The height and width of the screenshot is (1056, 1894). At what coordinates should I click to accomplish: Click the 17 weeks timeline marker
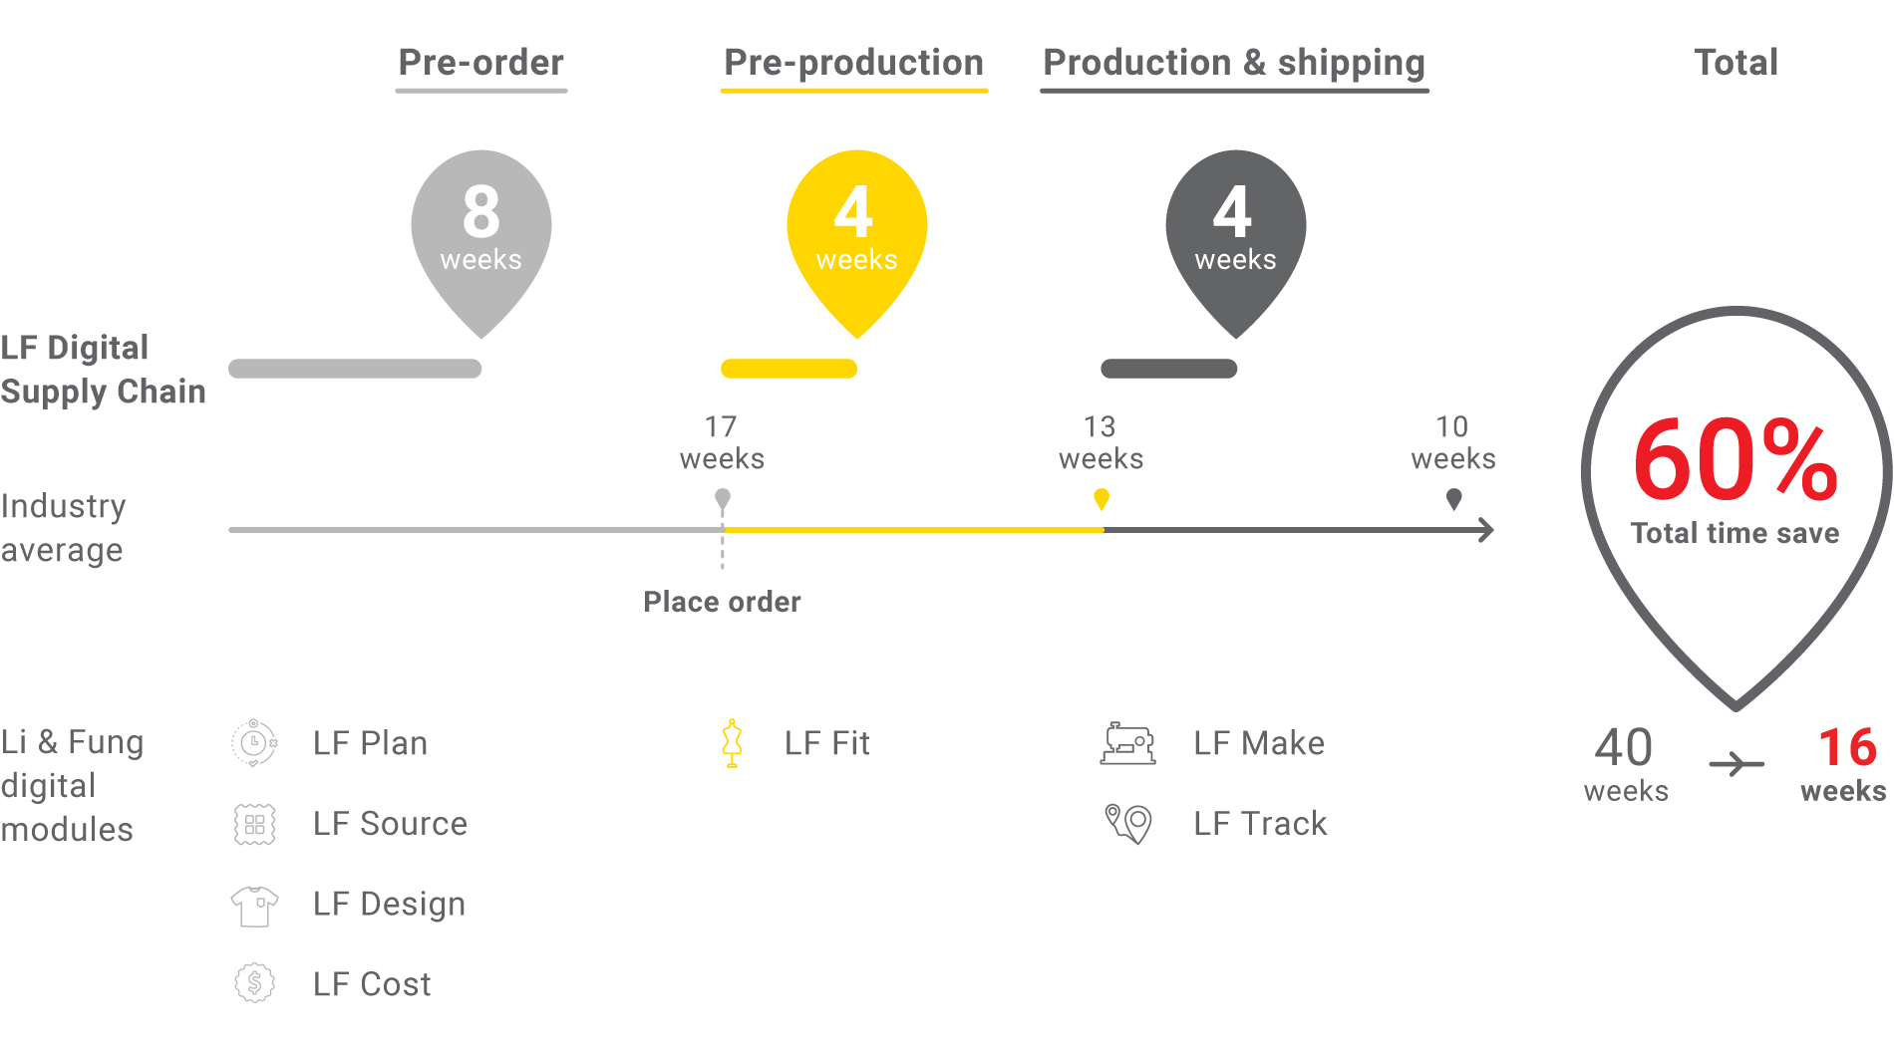pyautogui.click(x=723, y=498)
